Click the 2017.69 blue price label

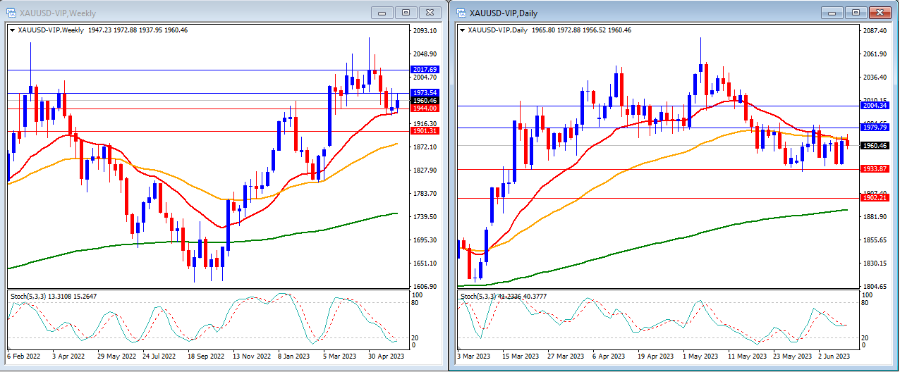click(x=425, y=70)
